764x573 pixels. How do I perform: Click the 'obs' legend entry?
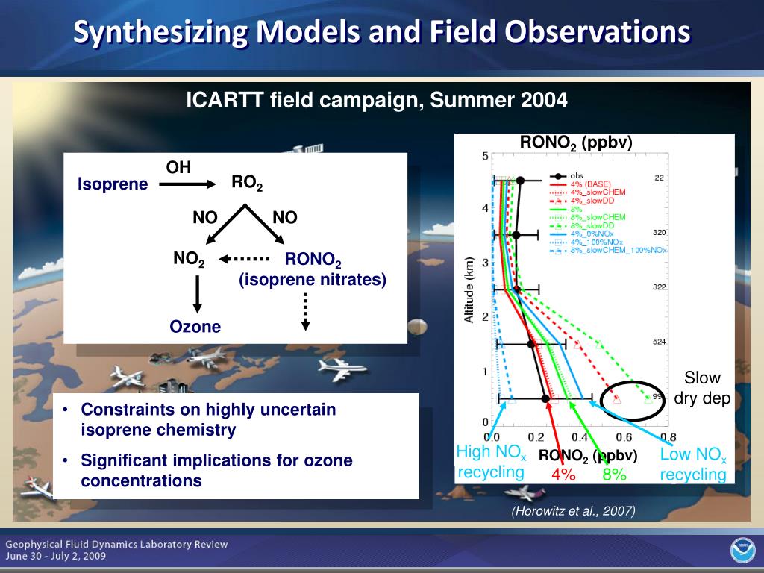pos(566,176)
